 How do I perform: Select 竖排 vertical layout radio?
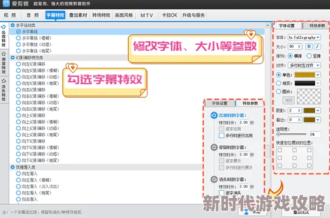(309, 56)
